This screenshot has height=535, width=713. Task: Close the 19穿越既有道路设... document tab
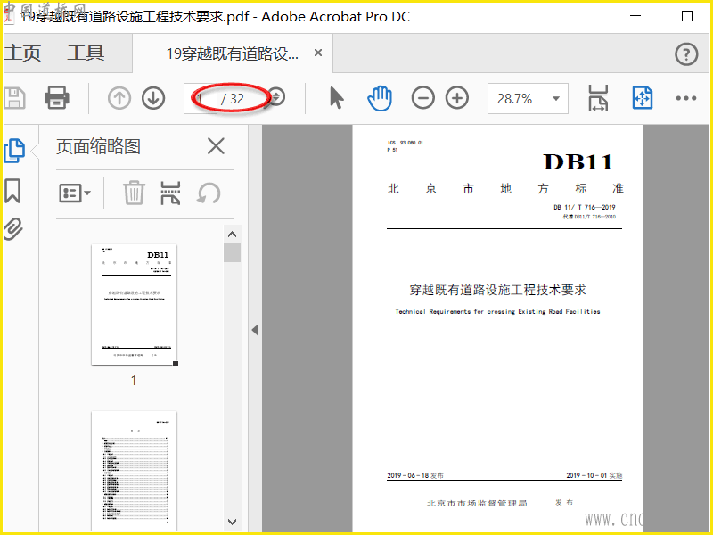[x=318, y=53]
